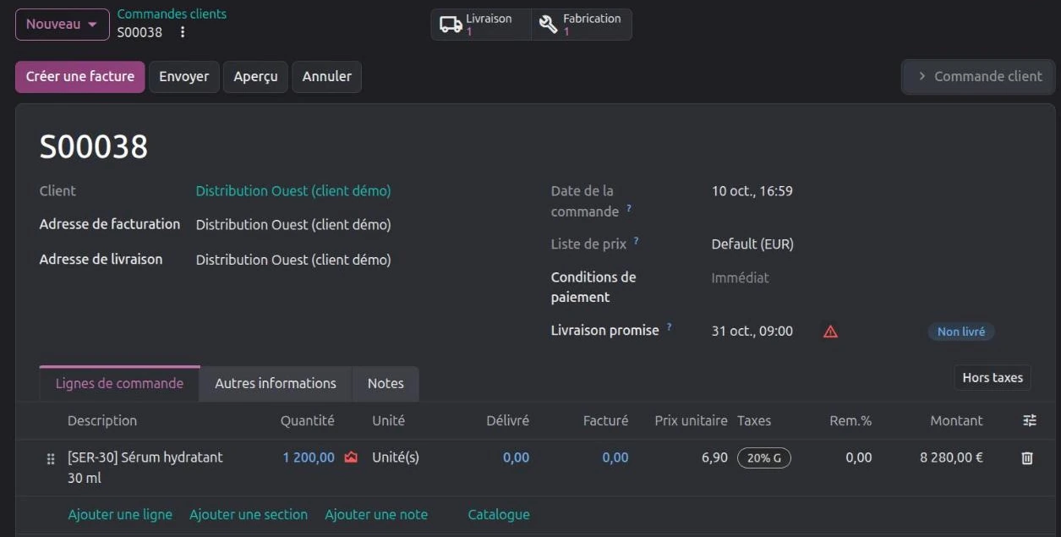The height and width of the screenshot is (537, 1061).
Task: Click the Rem.% value 0,00
Action: tap(858, 458)
